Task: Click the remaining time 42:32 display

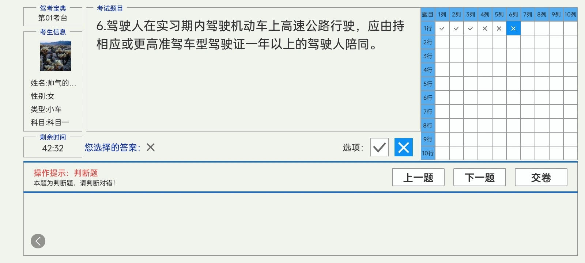Action: click(x=53, y=148)
